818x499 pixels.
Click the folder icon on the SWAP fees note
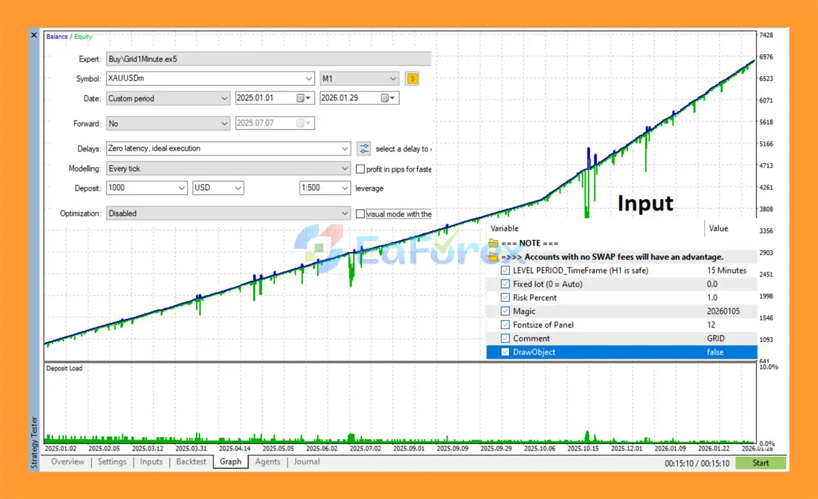point(493,257)
